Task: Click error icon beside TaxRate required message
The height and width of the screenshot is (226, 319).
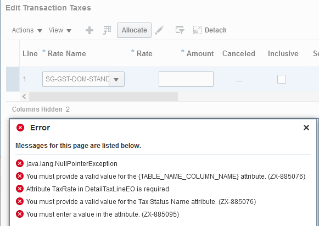Action: coord(20,189)
